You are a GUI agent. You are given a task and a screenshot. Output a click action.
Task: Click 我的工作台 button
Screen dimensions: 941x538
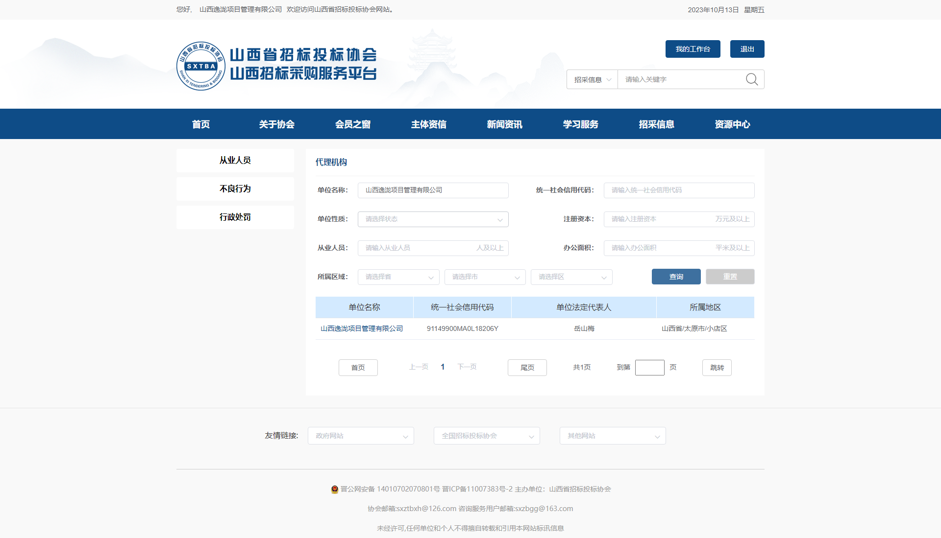click(693, 49)
